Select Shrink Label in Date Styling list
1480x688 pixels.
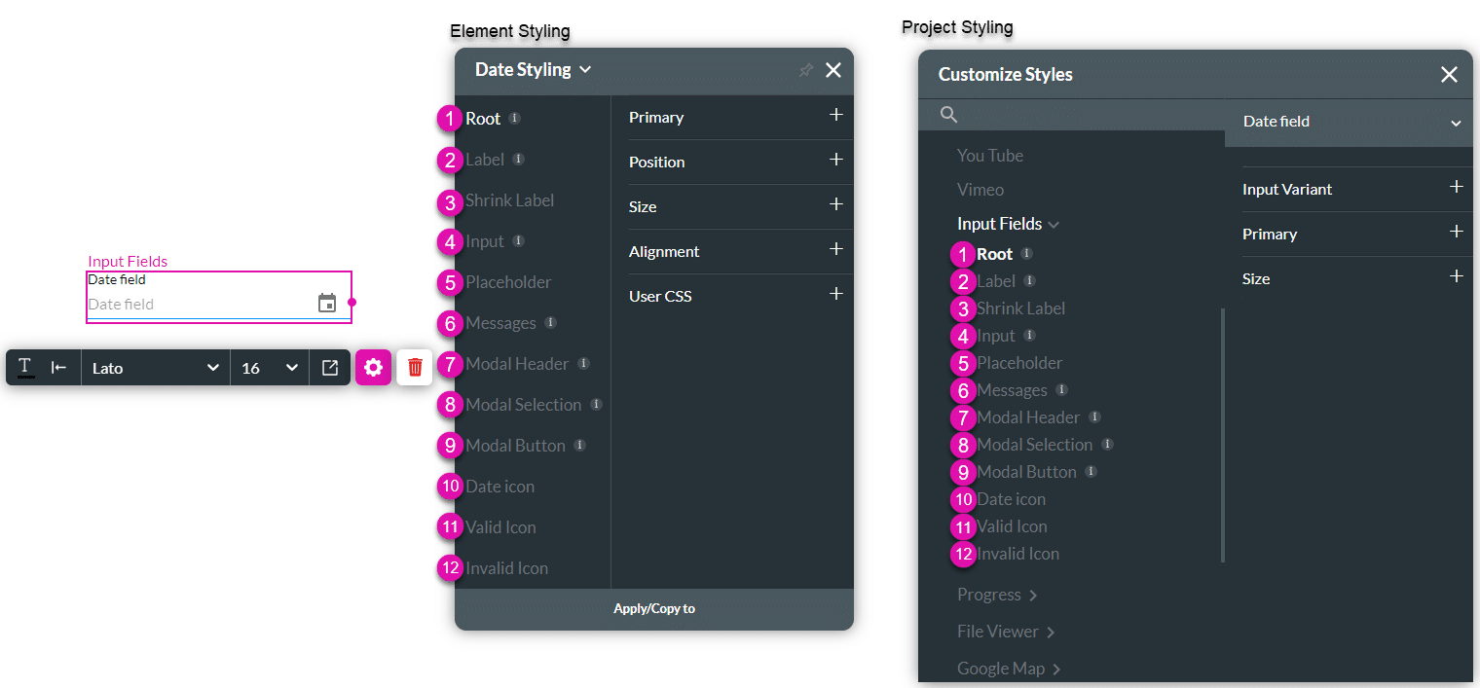point(509,200)
